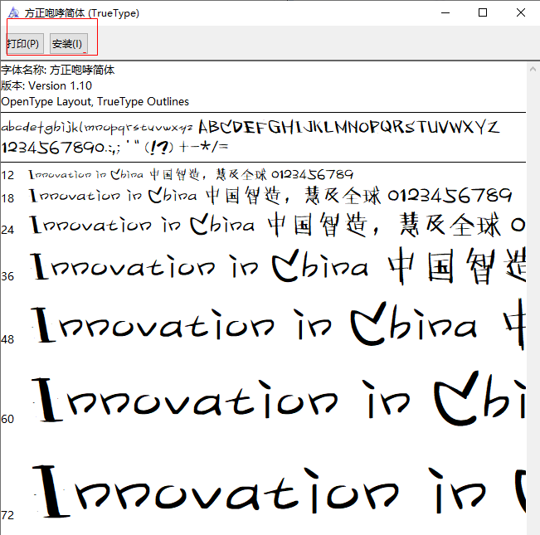Click the size 24 label
The width and height of the screenshot is (540, 535).
(7, 230)
